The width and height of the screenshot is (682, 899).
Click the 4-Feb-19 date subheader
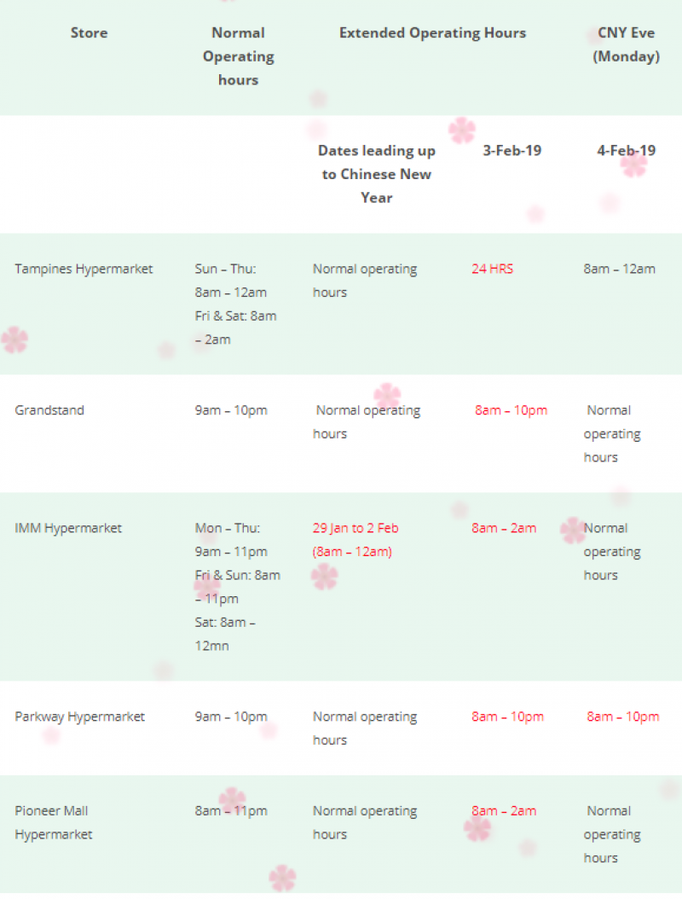(x=626, y=151)
